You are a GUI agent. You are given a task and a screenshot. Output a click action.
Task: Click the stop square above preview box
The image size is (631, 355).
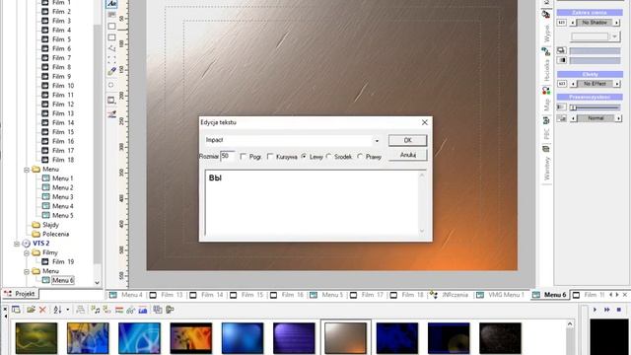click(x=619, y=310)
